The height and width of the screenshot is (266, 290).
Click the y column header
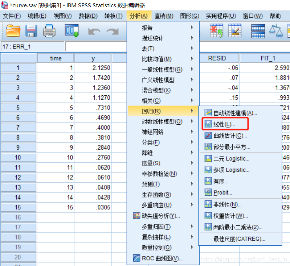(x=93, y=58)
